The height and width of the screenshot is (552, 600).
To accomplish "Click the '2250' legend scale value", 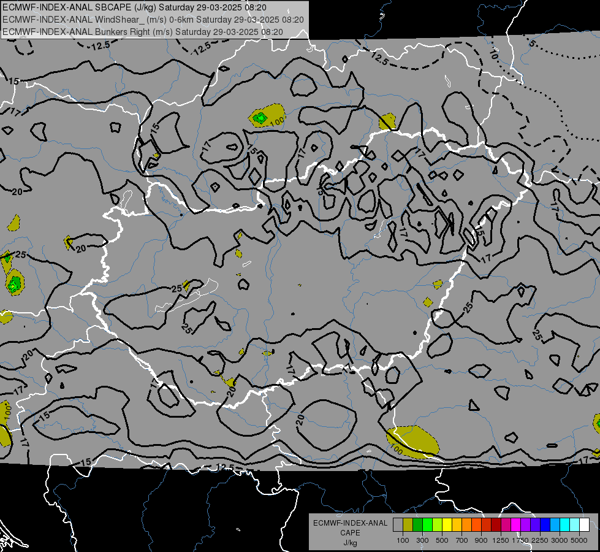I will point(540,540).
